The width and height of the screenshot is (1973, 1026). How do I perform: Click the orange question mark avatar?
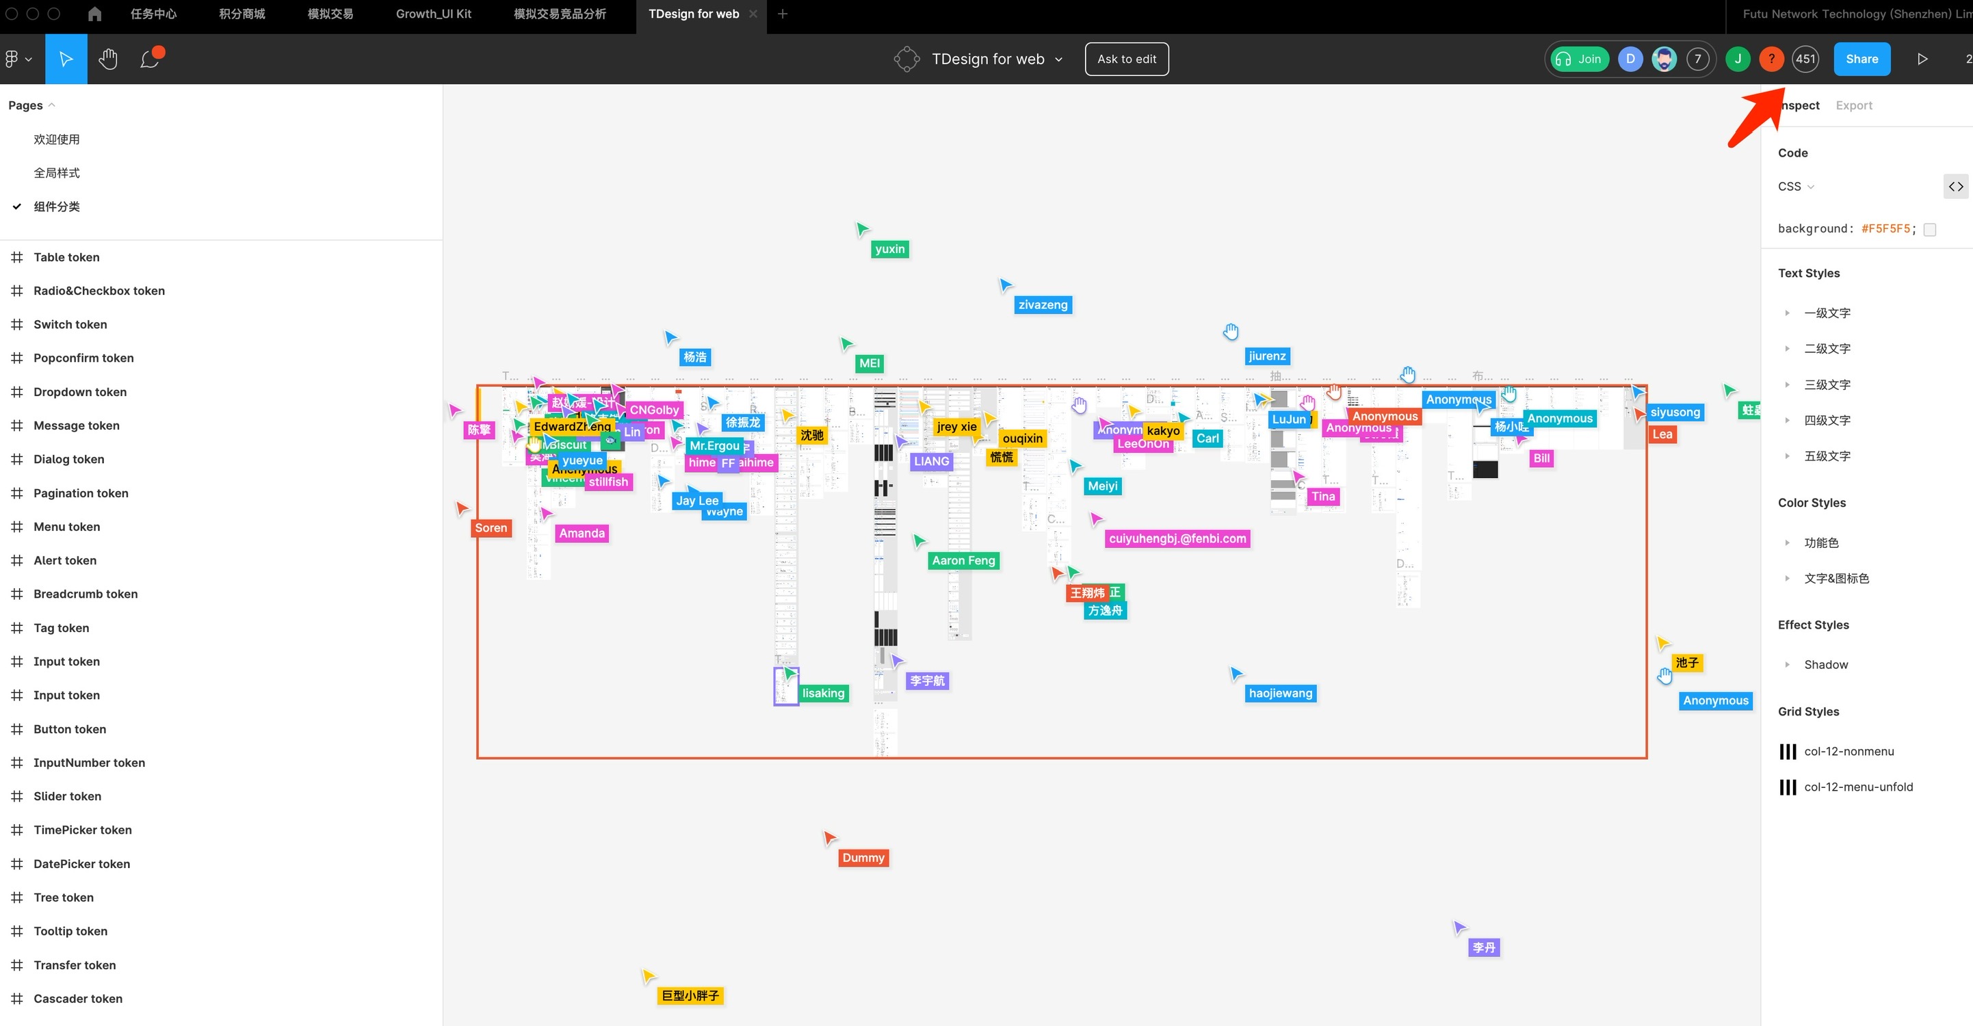pos(1771,59)
